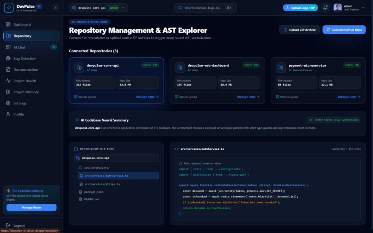Click the Logout link

coord(19,226)
